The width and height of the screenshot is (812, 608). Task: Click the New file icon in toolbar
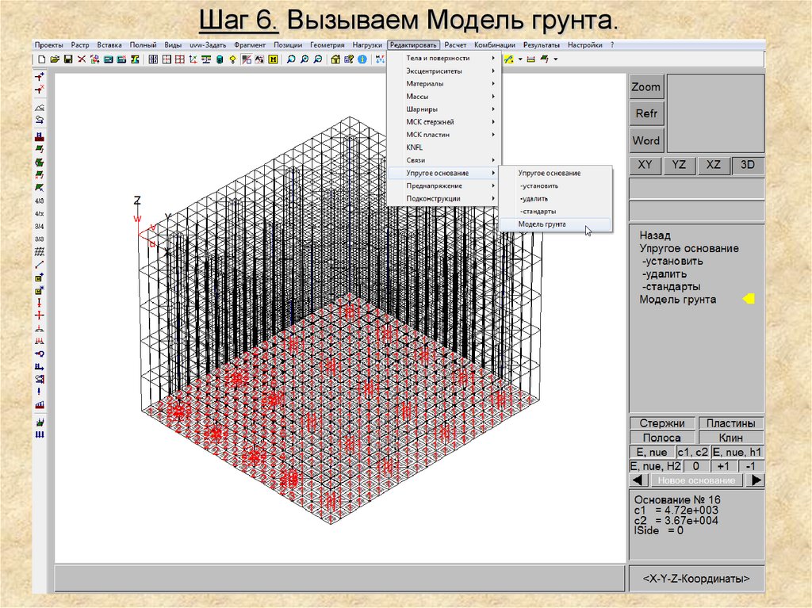coord(41,59)
